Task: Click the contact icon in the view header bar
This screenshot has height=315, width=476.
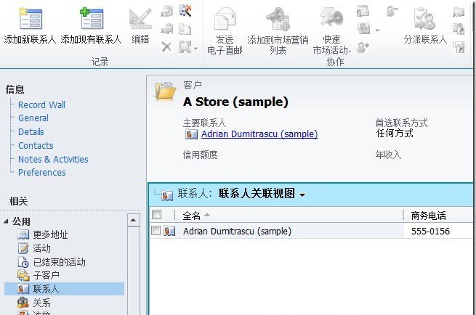Action: point(167,195)
